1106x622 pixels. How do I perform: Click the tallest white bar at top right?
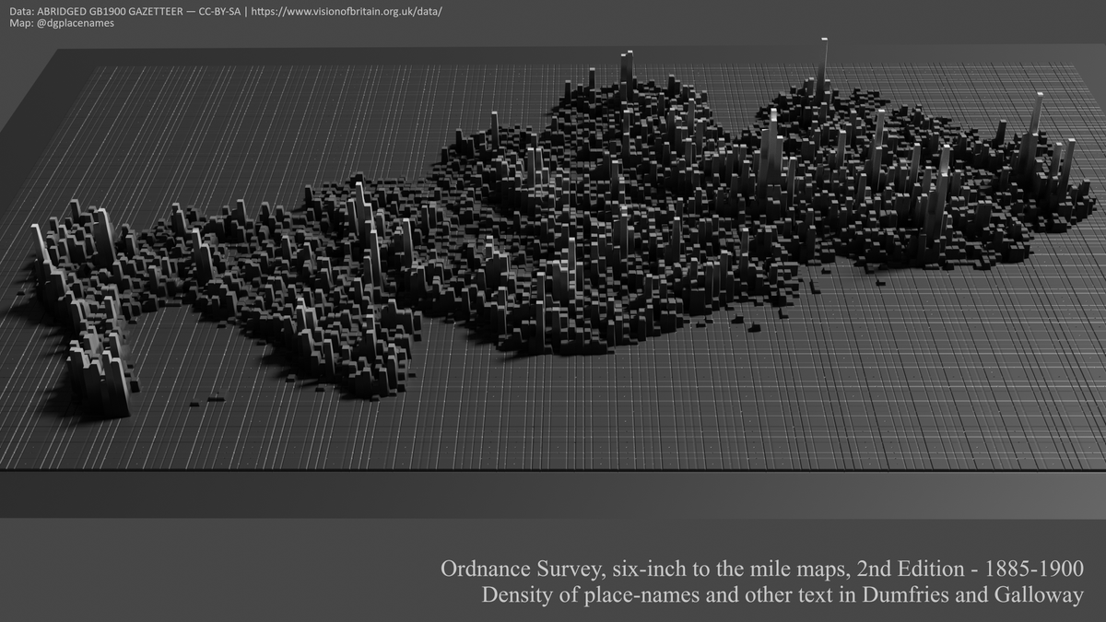tap(822, 65)
